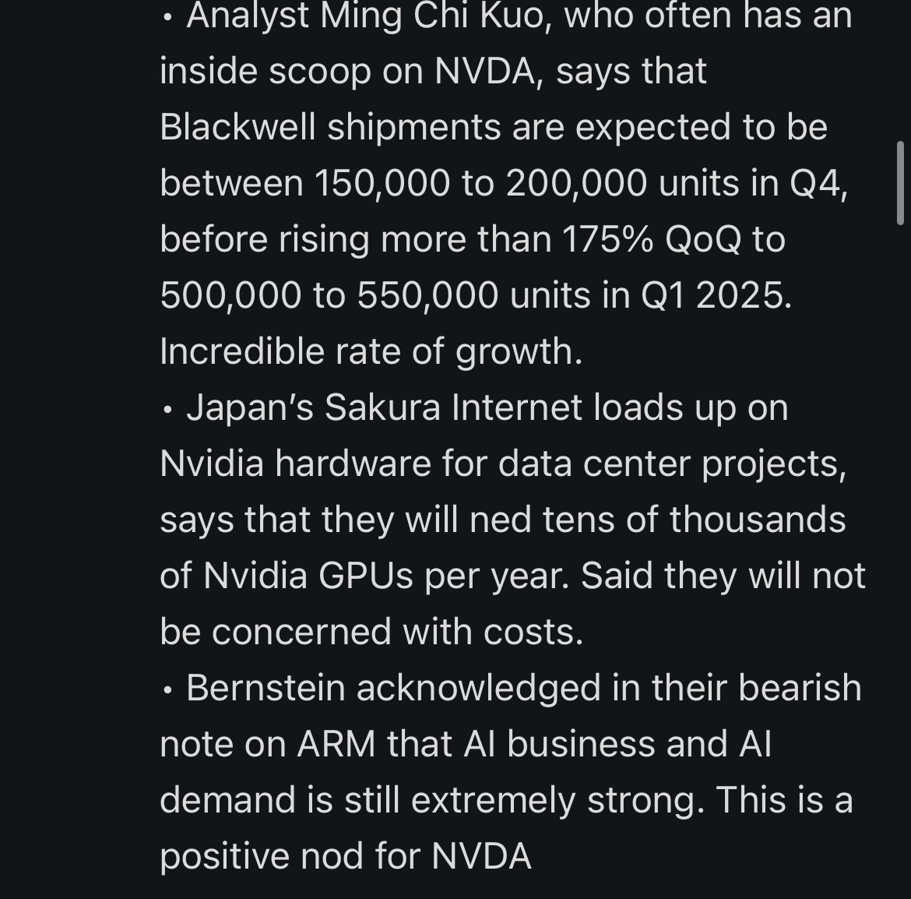
Task: Click the word 'Bernstein'
Action: pyautogui.click(x=266, y=688)
